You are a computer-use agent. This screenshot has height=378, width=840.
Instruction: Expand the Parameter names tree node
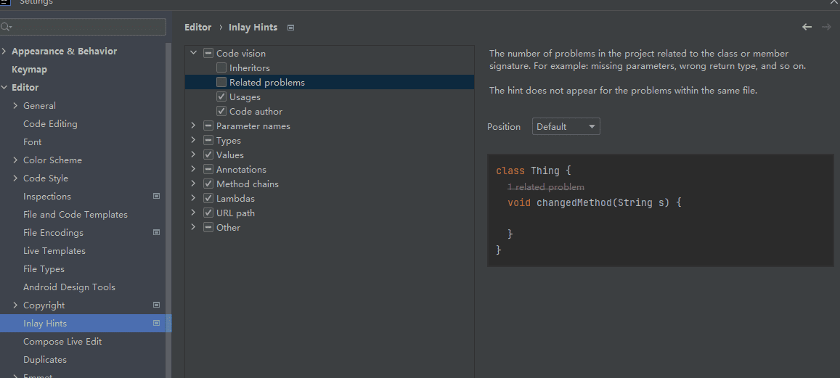(x=193, y=126)
